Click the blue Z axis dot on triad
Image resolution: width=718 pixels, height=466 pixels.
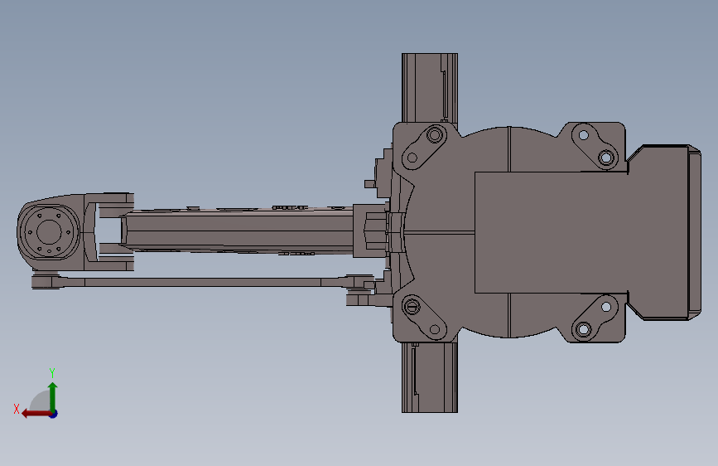point(54,414)
